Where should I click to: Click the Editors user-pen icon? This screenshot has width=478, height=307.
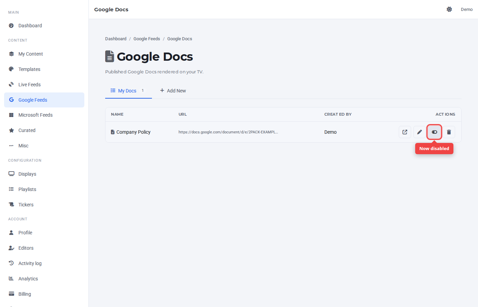11,248
